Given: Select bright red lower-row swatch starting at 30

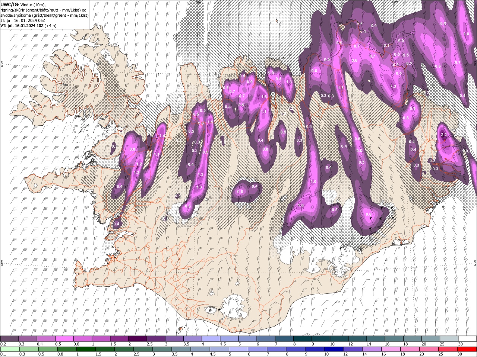Looking at the screenshot, I should (467, 349).
